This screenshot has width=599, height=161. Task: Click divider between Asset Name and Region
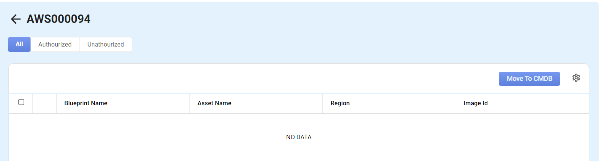pyautogui.click(x=322, y=103)
